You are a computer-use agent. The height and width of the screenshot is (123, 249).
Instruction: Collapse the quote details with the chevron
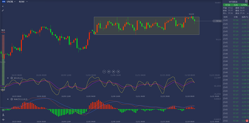(x=247, y=13)
